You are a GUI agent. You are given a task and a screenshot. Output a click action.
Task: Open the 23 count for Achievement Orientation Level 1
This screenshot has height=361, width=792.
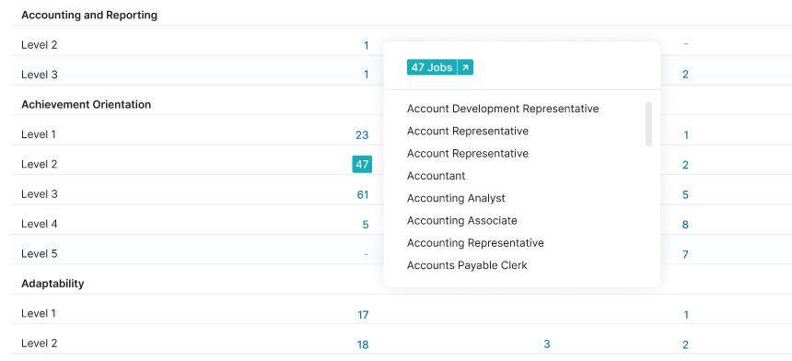(362, 134)
